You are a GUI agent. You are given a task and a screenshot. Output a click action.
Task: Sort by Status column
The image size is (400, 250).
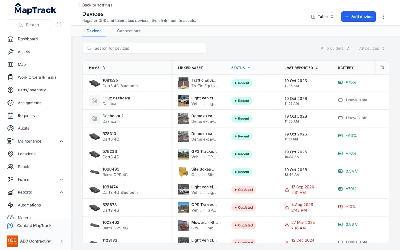(x=241, y=68)
